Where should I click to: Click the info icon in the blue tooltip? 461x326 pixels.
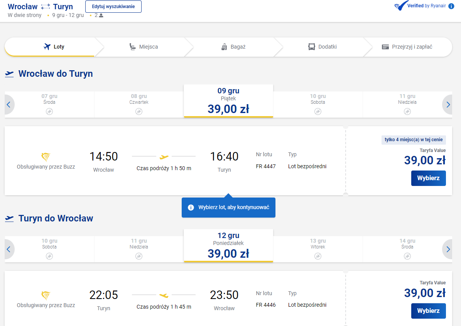coord(191,208)
